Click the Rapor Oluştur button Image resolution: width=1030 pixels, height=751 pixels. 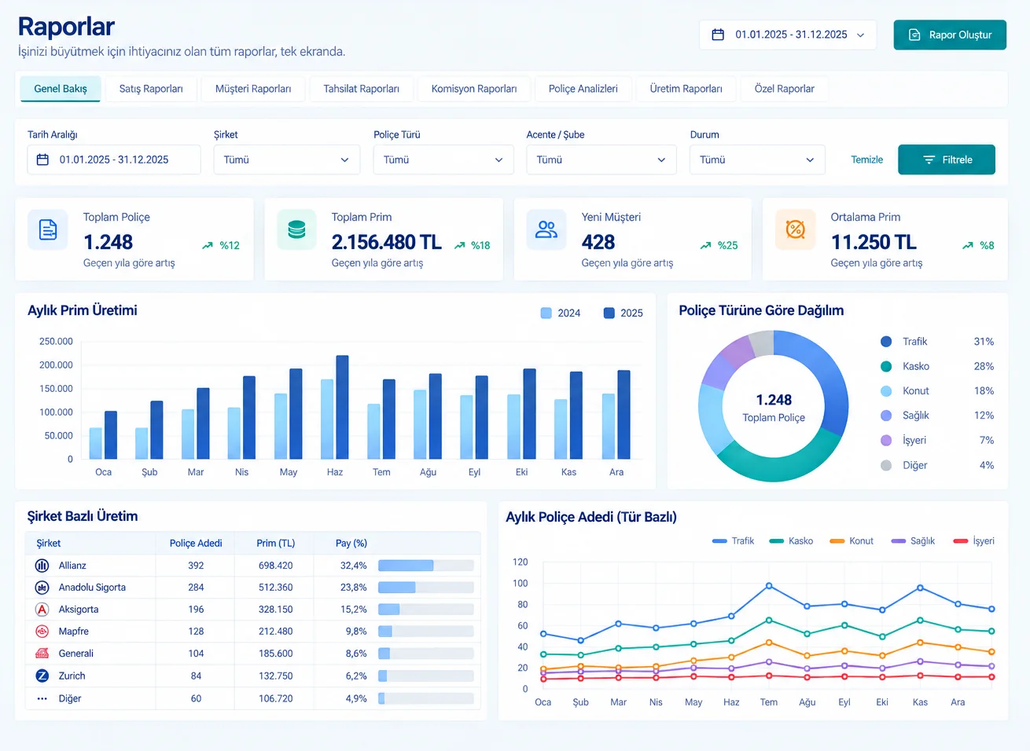point(950,35)
